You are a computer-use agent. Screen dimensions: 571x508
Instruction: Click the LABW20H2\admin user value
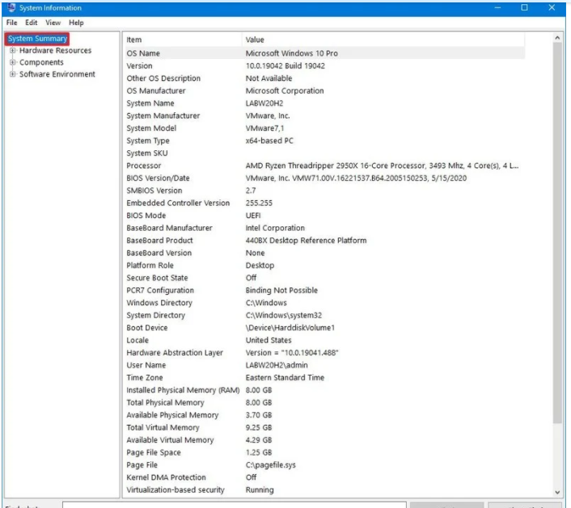[x=277, y=365]
